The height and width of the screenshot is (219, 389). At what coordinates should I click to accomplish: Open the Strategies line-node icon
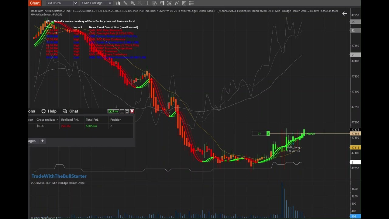click(x=177, y=3)
